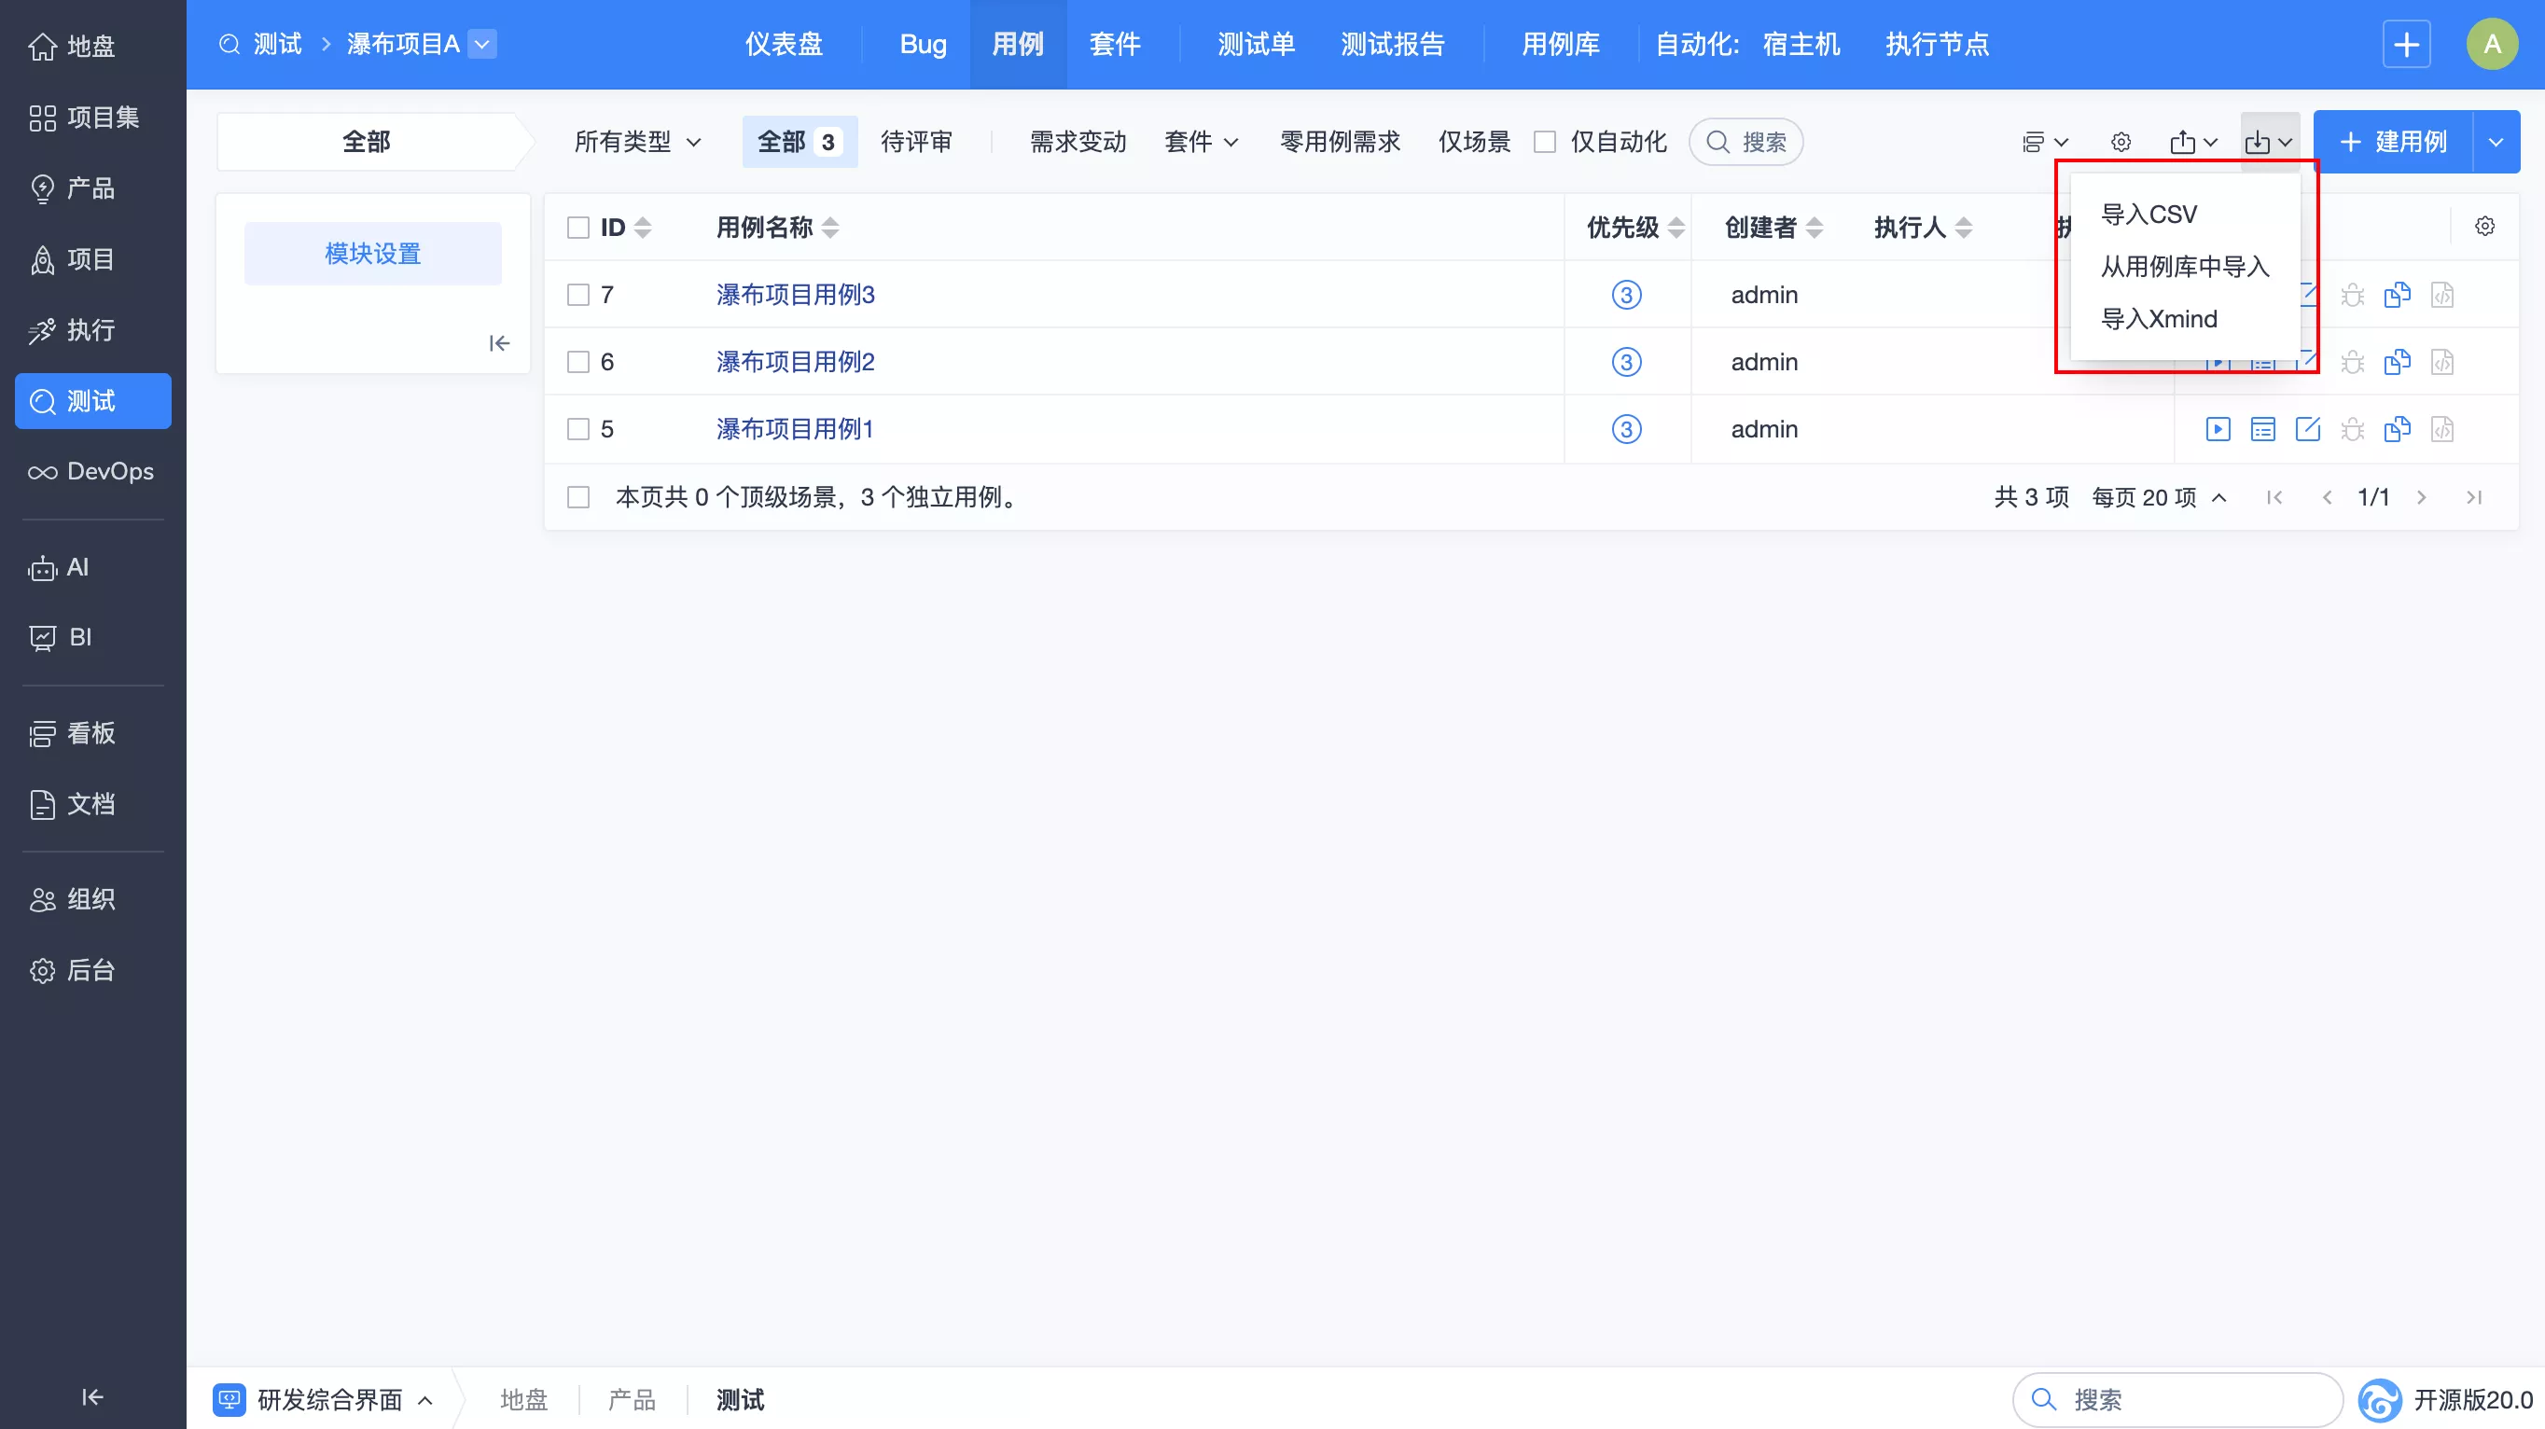This screenshot has height=1429, width=2545.
Task: Check the select-all box in table header
Action: click(579, 228)
